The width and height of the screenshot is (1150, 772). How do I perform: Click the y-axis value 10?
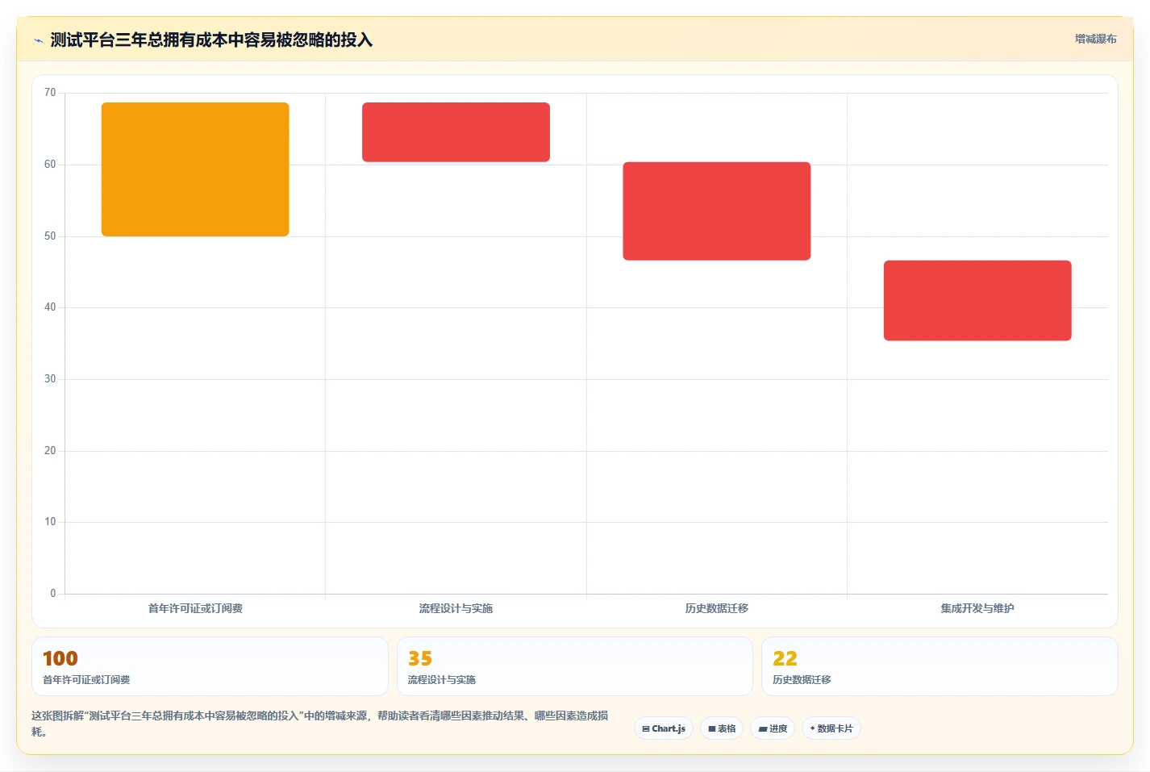pyautogui.click(x=50, y=522)
